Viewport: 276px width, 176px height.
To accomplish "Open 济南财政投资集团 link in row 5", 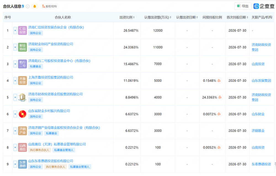I will [x=261, y=97].
